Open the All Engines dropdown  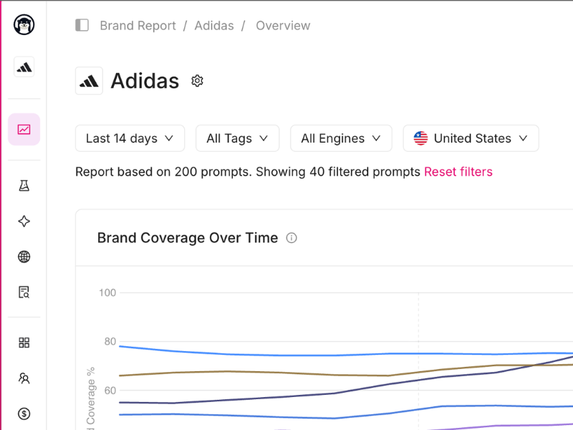342,138
